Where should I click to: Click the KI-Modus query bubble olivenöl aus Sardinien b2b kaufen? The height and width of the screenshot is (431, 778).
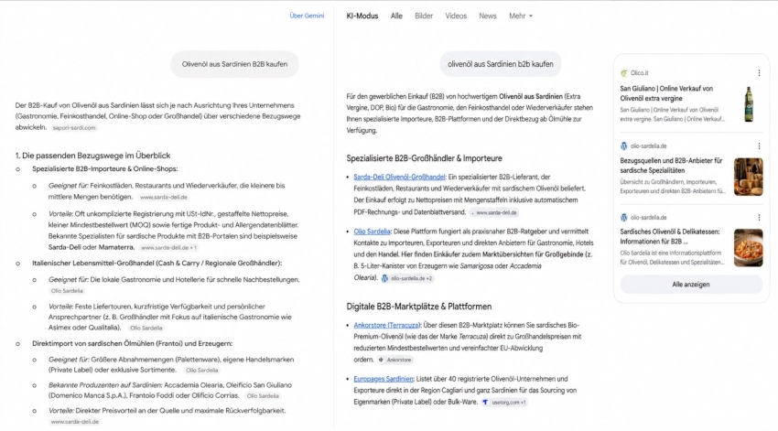[500, 64]
